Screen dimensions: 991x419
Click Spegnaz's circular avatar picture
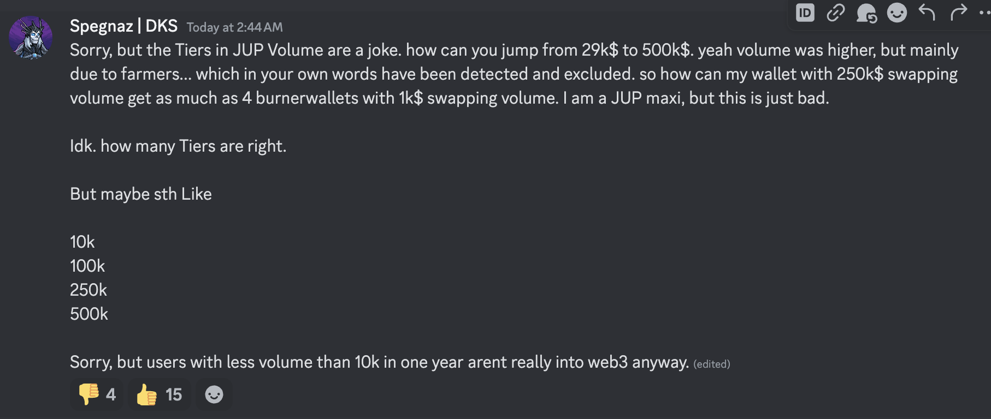[31, 37]
